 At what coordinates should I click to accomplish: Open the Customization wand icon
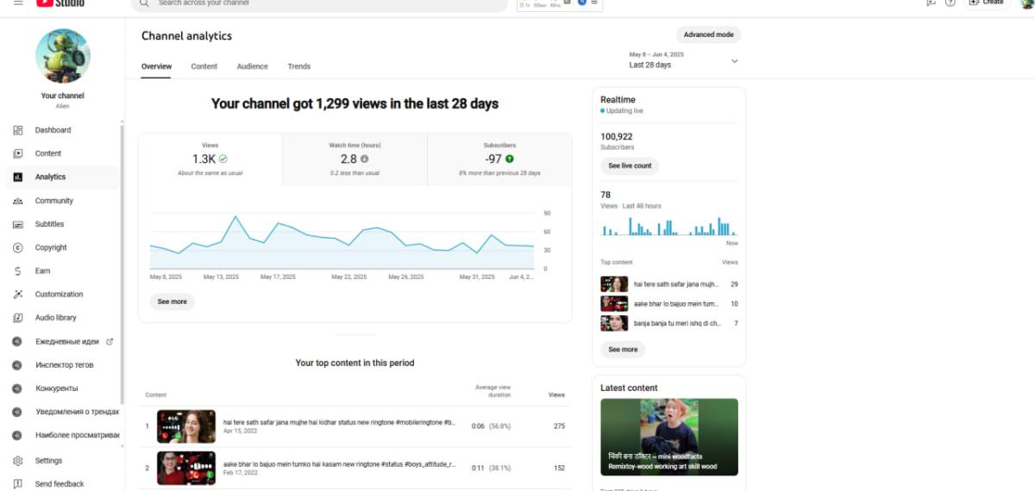pyautogui.click(x=18, y=294)
